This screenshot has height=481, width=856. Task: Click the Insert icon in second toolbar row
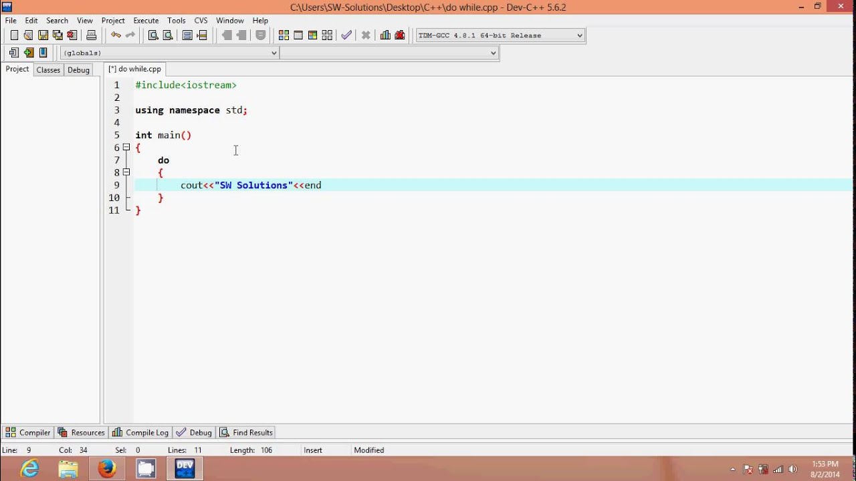pyautogui.click(x=14, y=53)
